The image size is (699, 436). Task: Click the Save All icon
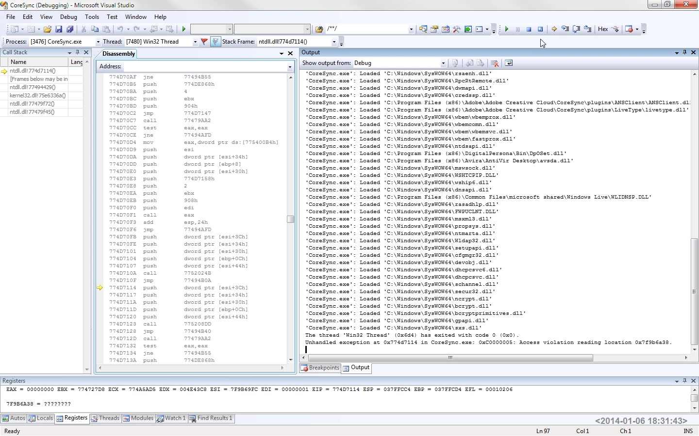[70, 29]
